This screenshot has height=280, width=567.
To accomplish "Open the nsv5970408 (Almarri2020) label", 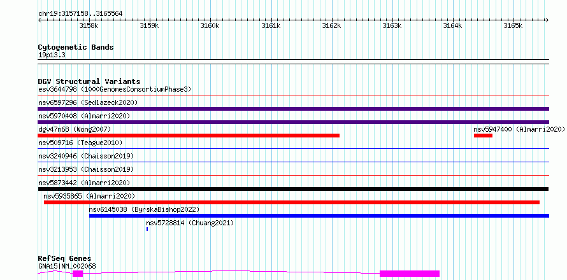I will point(84,116).
